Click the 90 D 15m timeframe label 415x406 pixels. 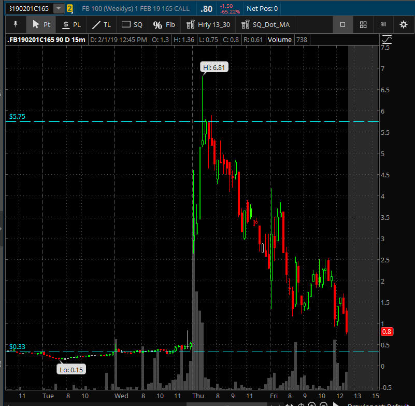click(71, 40)
